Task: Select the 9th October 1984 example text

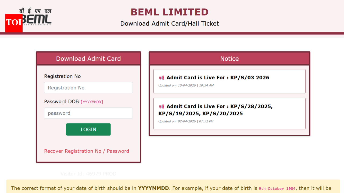Action: click(277, 188)
